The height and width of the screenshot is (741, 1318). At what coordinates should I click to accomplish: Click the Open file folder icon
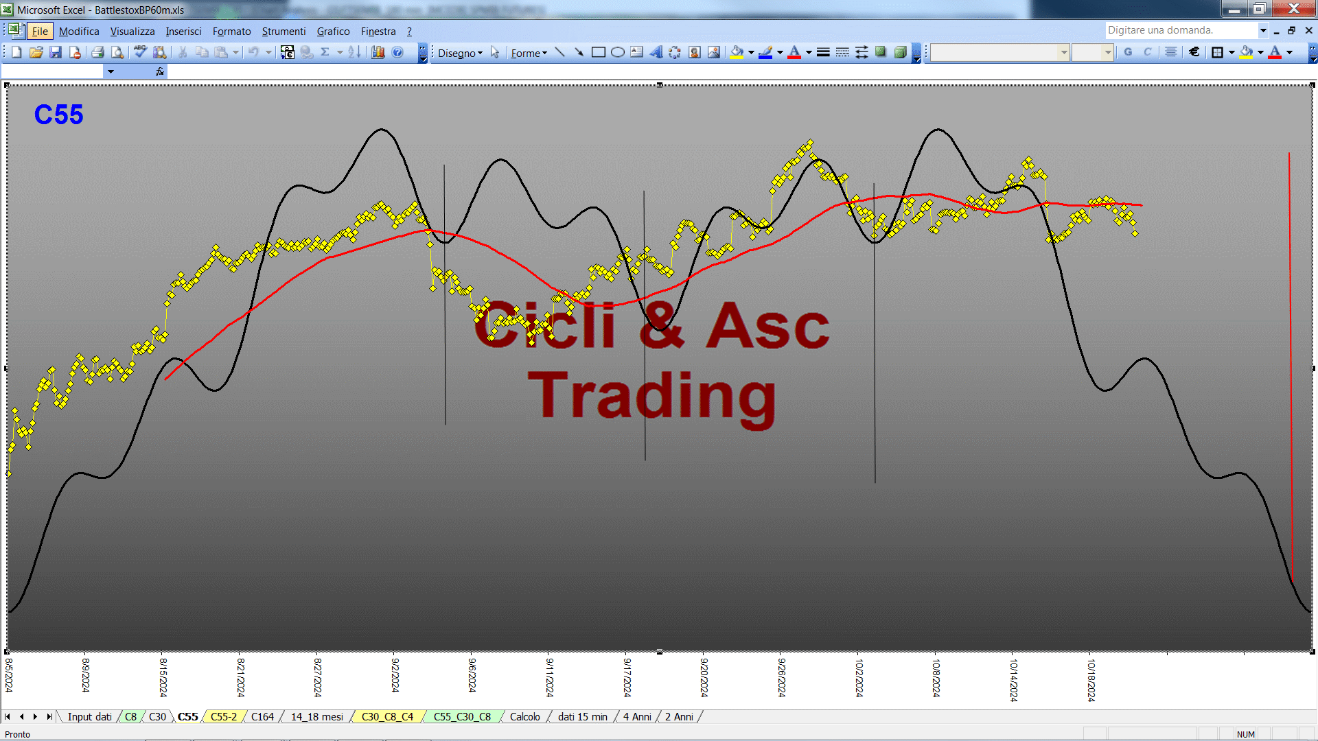(x=36, y=52)
